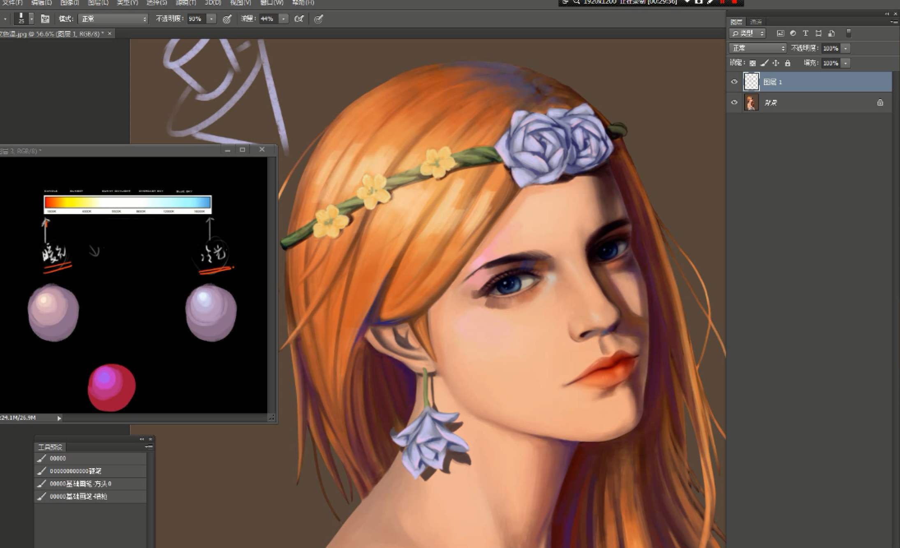Filter layers by text type (T icon)
Image resolution: width=900 pixels, height=548 pixels.
click(805, 33)
